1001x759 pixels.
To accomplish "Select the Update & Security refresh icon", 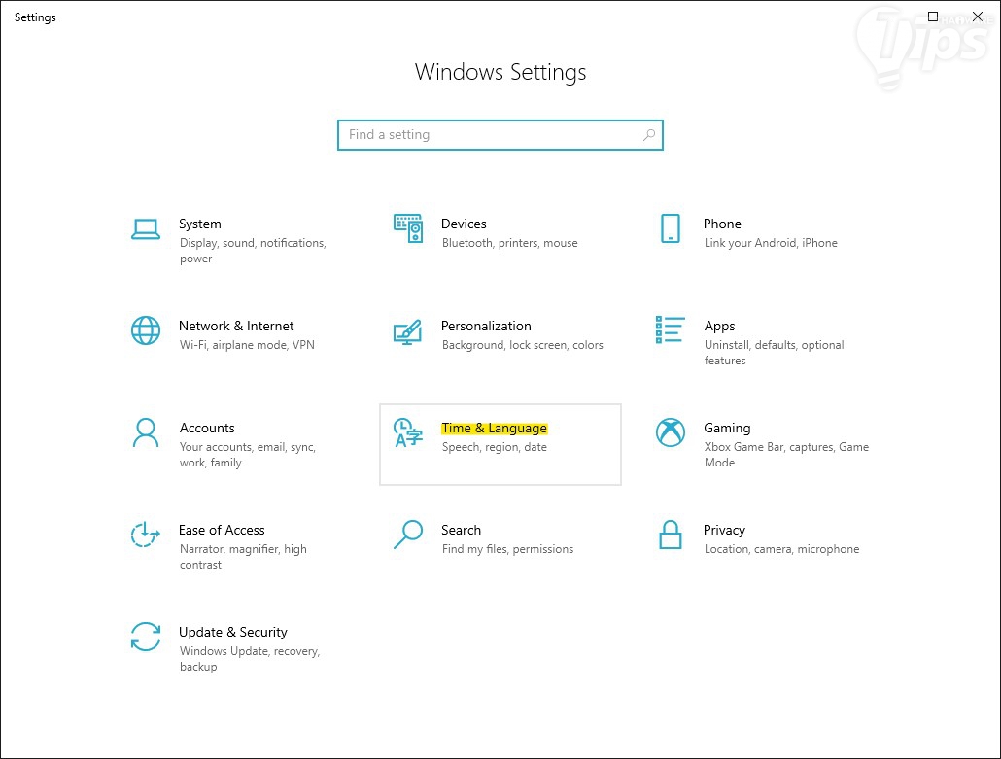I will pyautogui.click(x=146, y=637).
